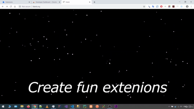Screen dimensions: 194x109
Task: Close the blank tab
Action: coord(90,2)
